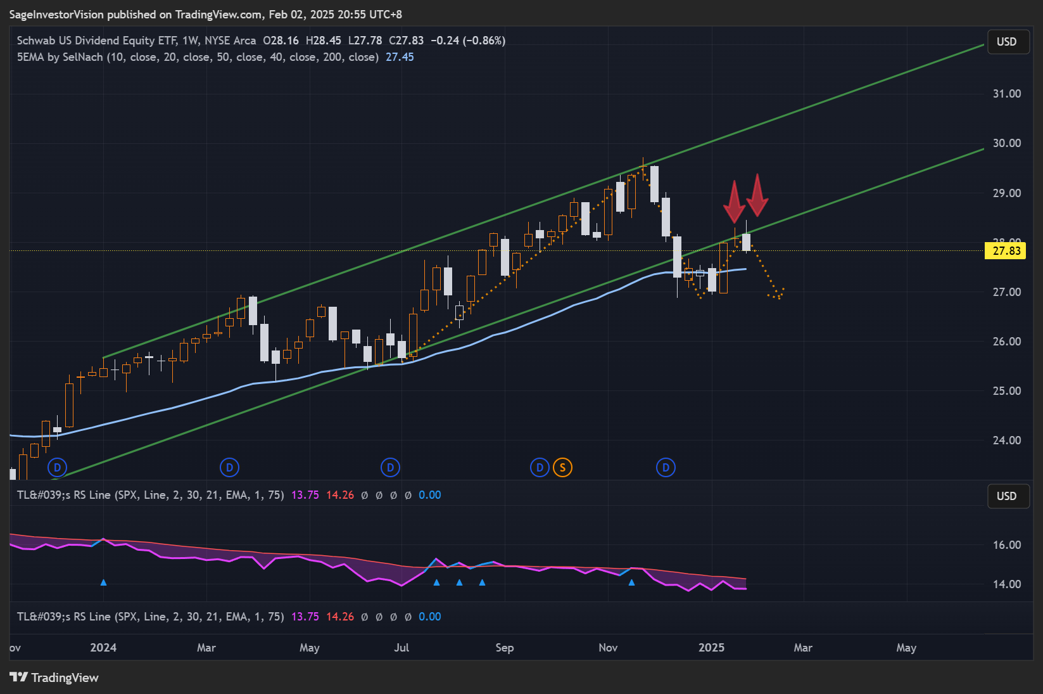Click the Mar label right after 2025

803,648
